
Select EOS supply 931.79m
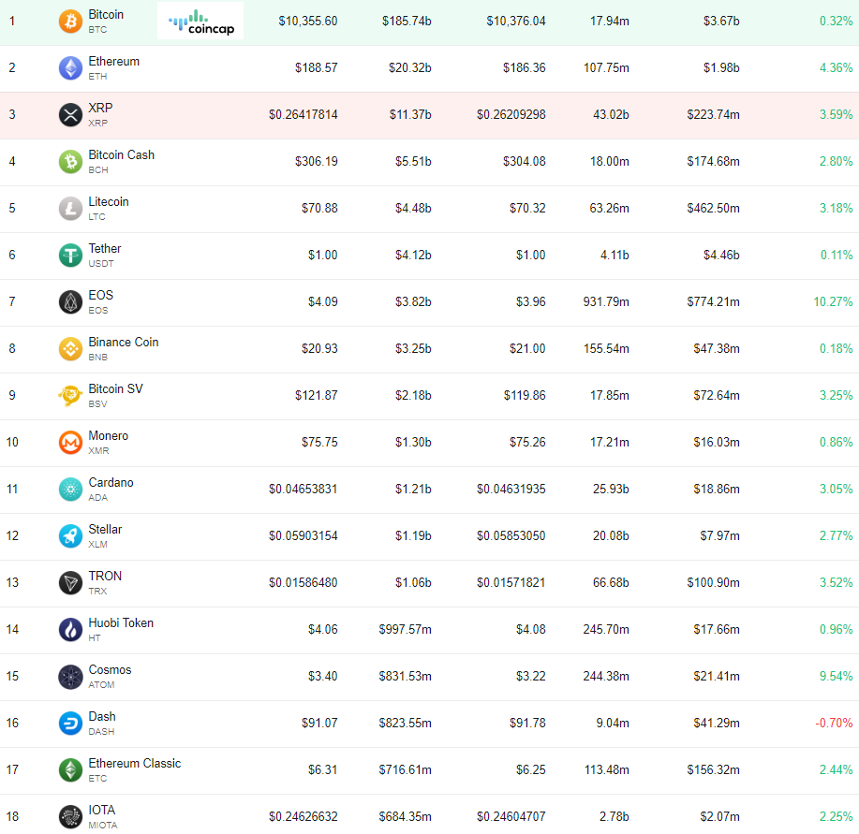(606, 302)
